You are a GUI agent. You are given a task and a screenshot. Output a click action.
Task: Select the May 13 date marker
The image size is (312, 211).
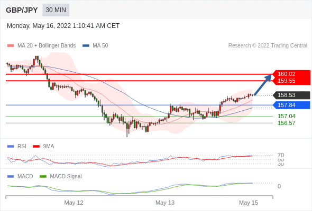165,203
